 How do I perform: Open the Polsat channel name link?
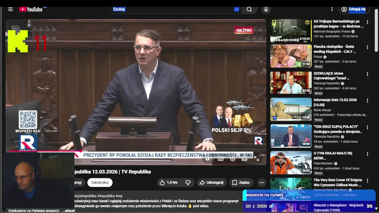pyautogui.click(x=318, y=57)
